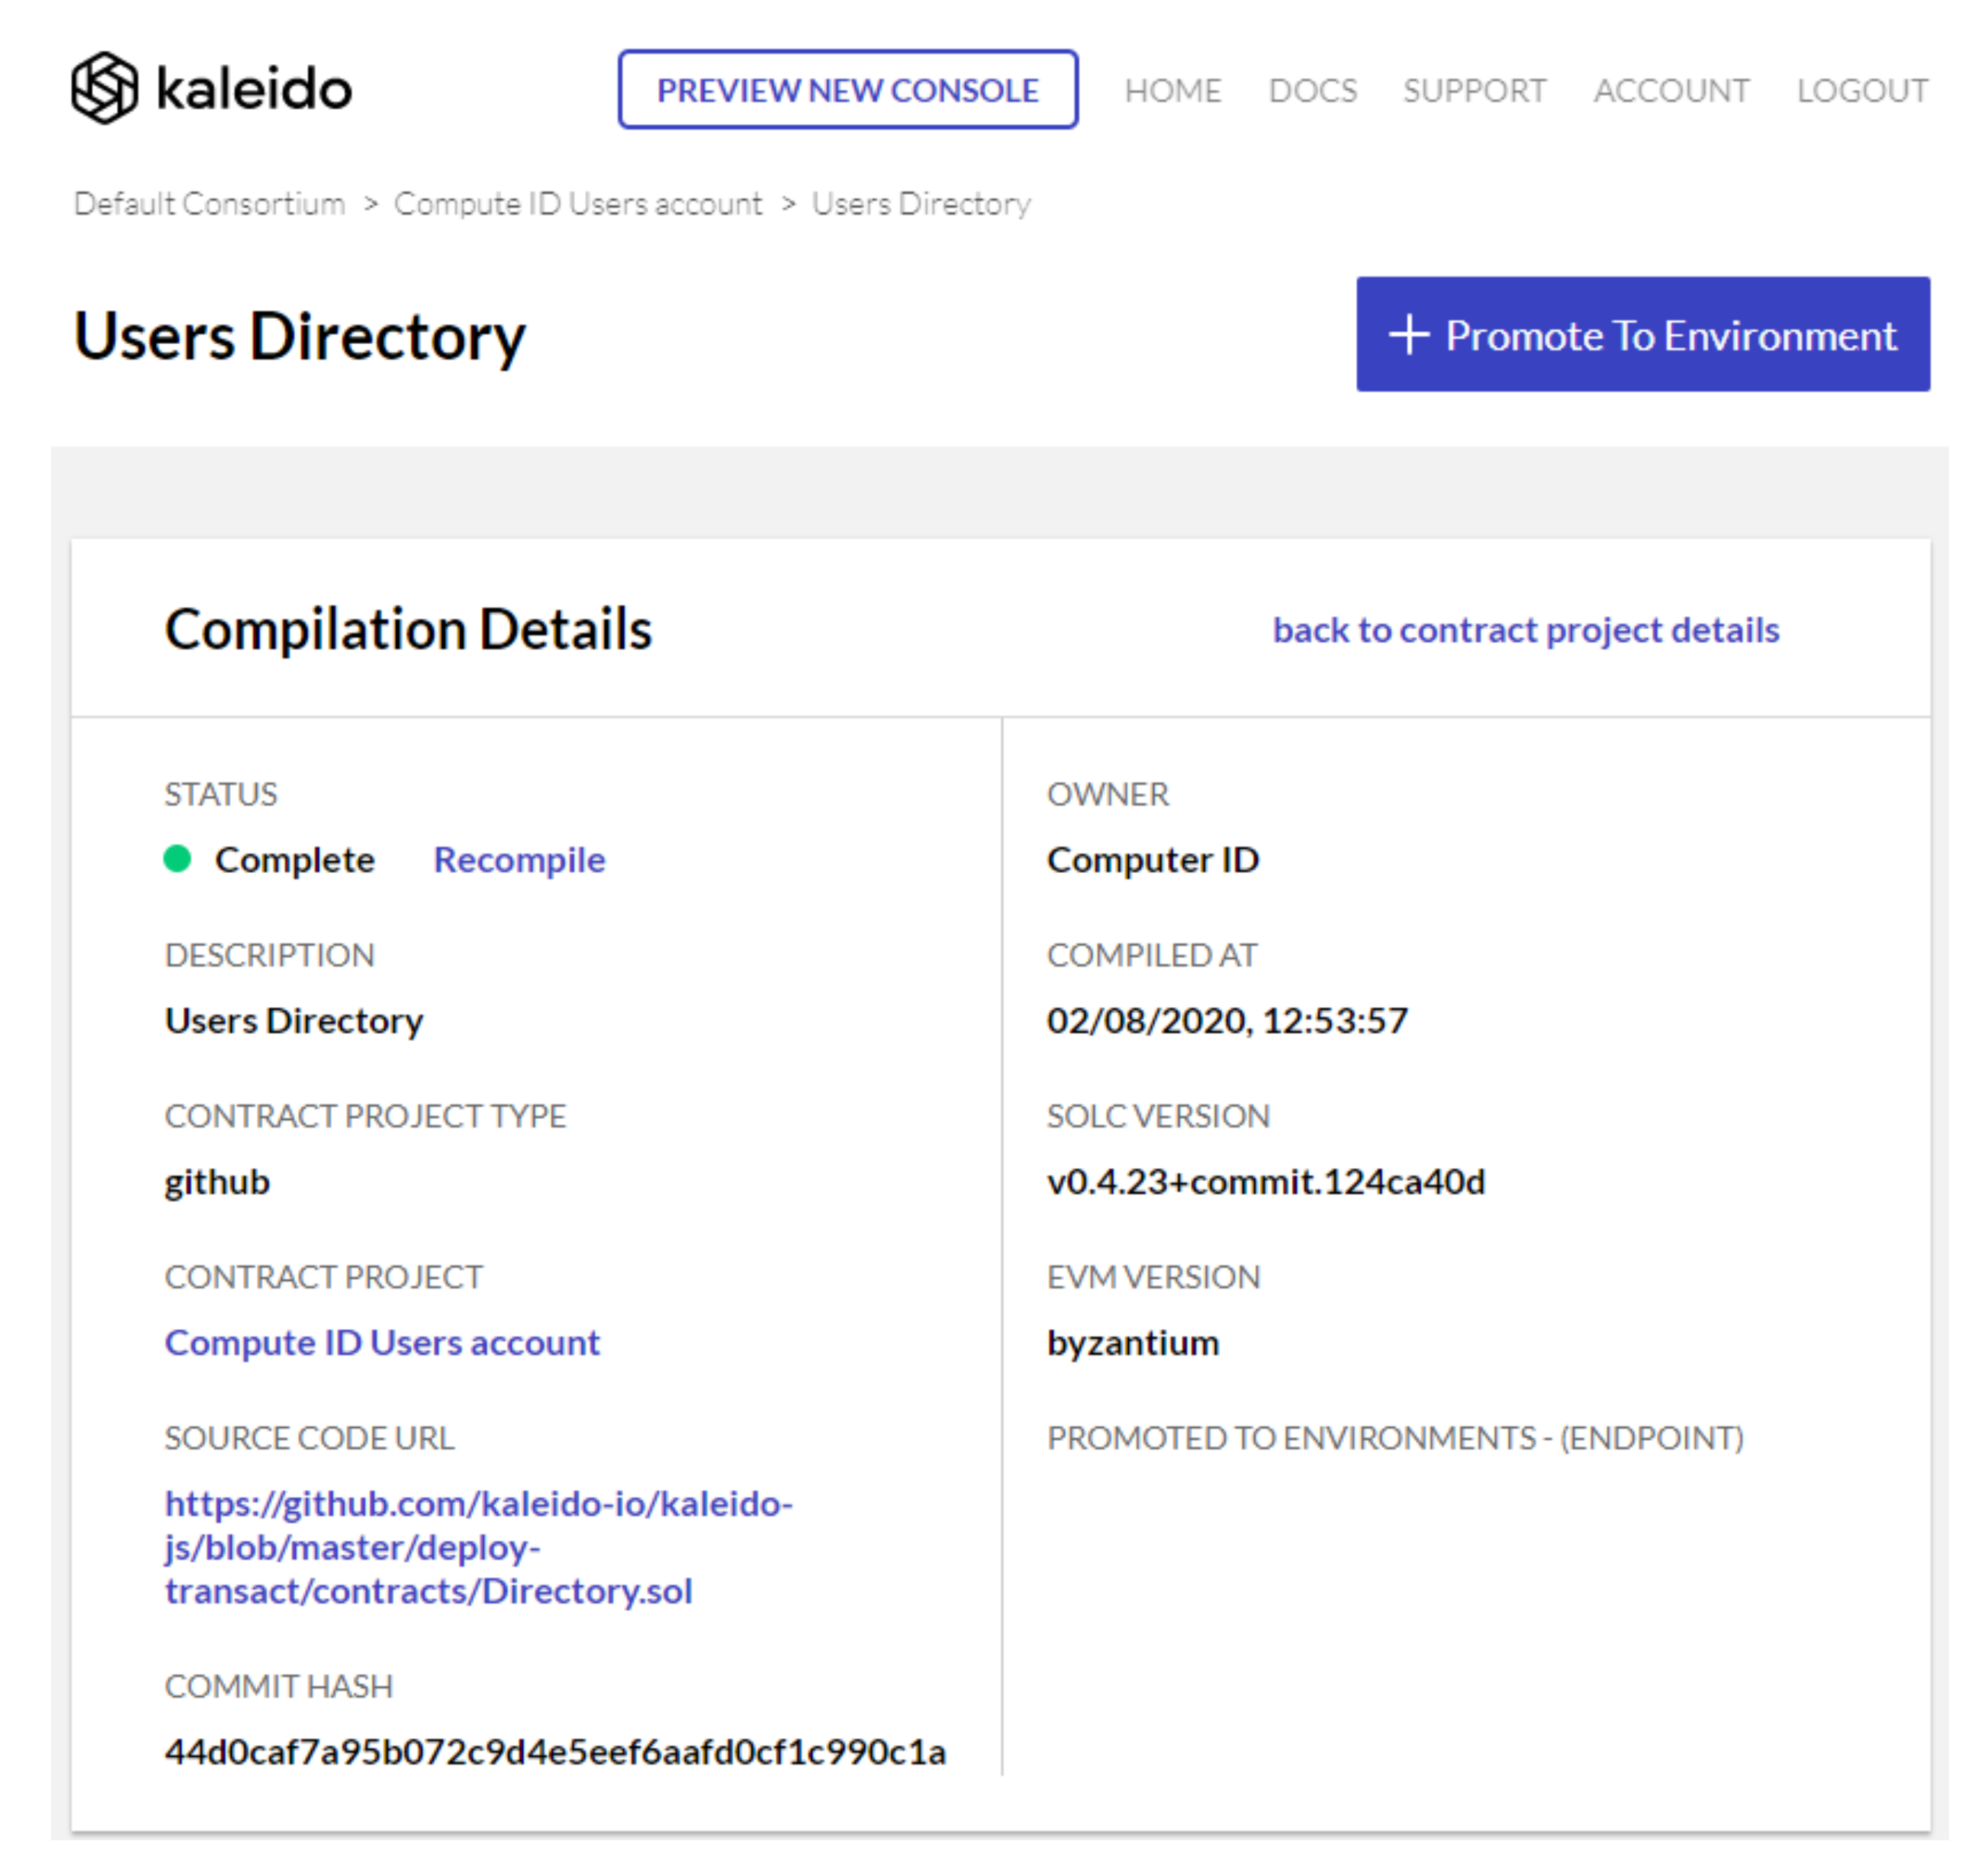Go to the Home menu item
This screenshot has width=1988, height=1873.
1172,91
